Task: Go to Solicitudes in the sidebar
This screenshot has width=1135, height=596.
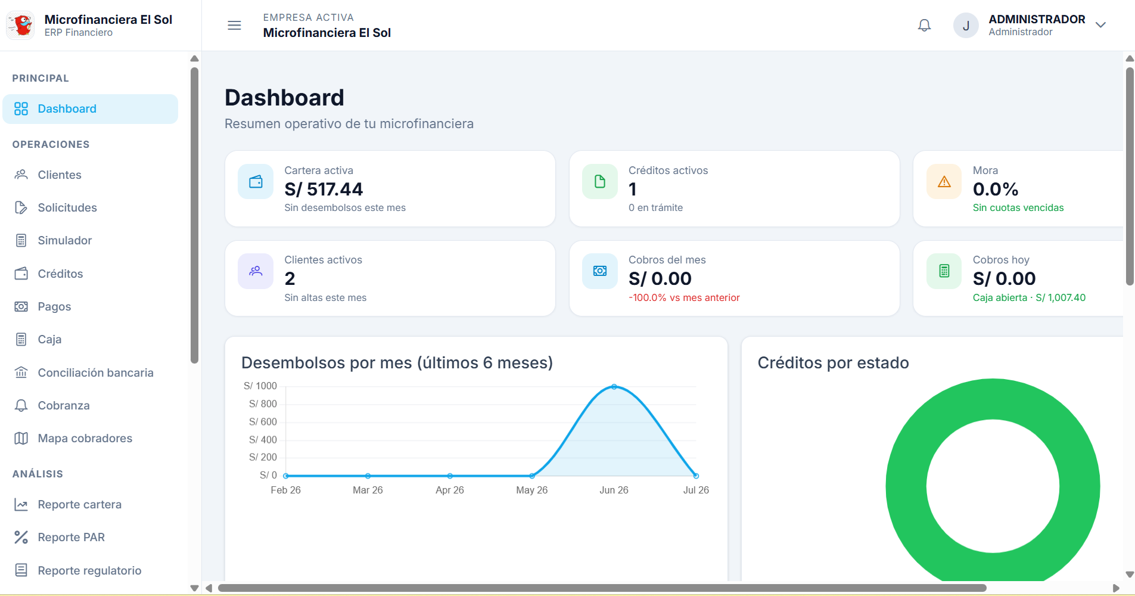Action: (x=91, y=207)
